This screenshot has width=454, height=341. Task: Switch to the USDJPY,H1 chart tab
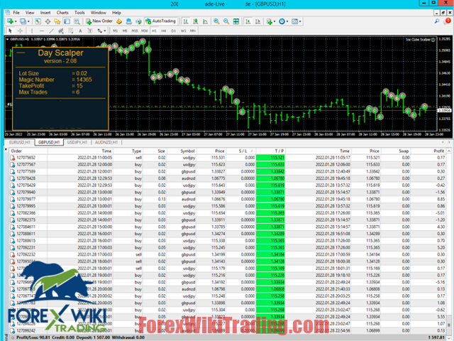click(x=77, y=142)
